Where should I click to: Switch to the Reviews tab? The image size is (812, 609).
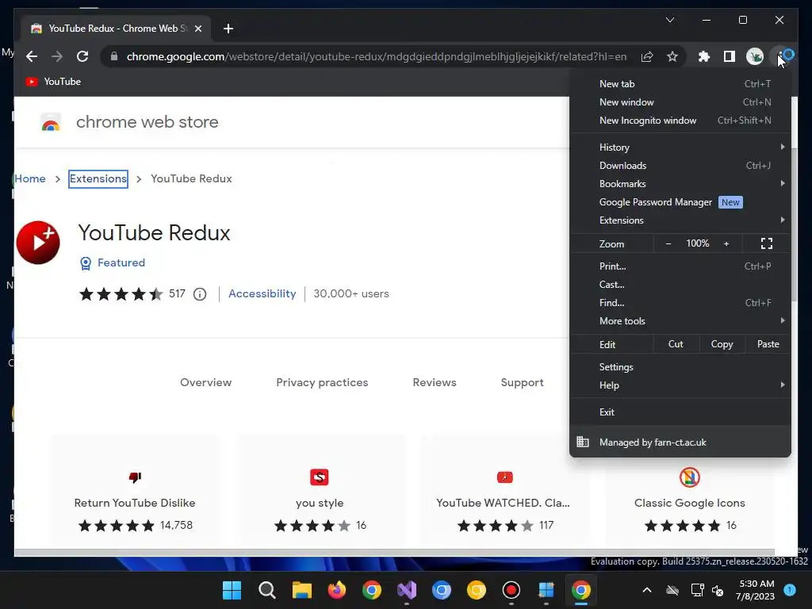click(435, 382)
